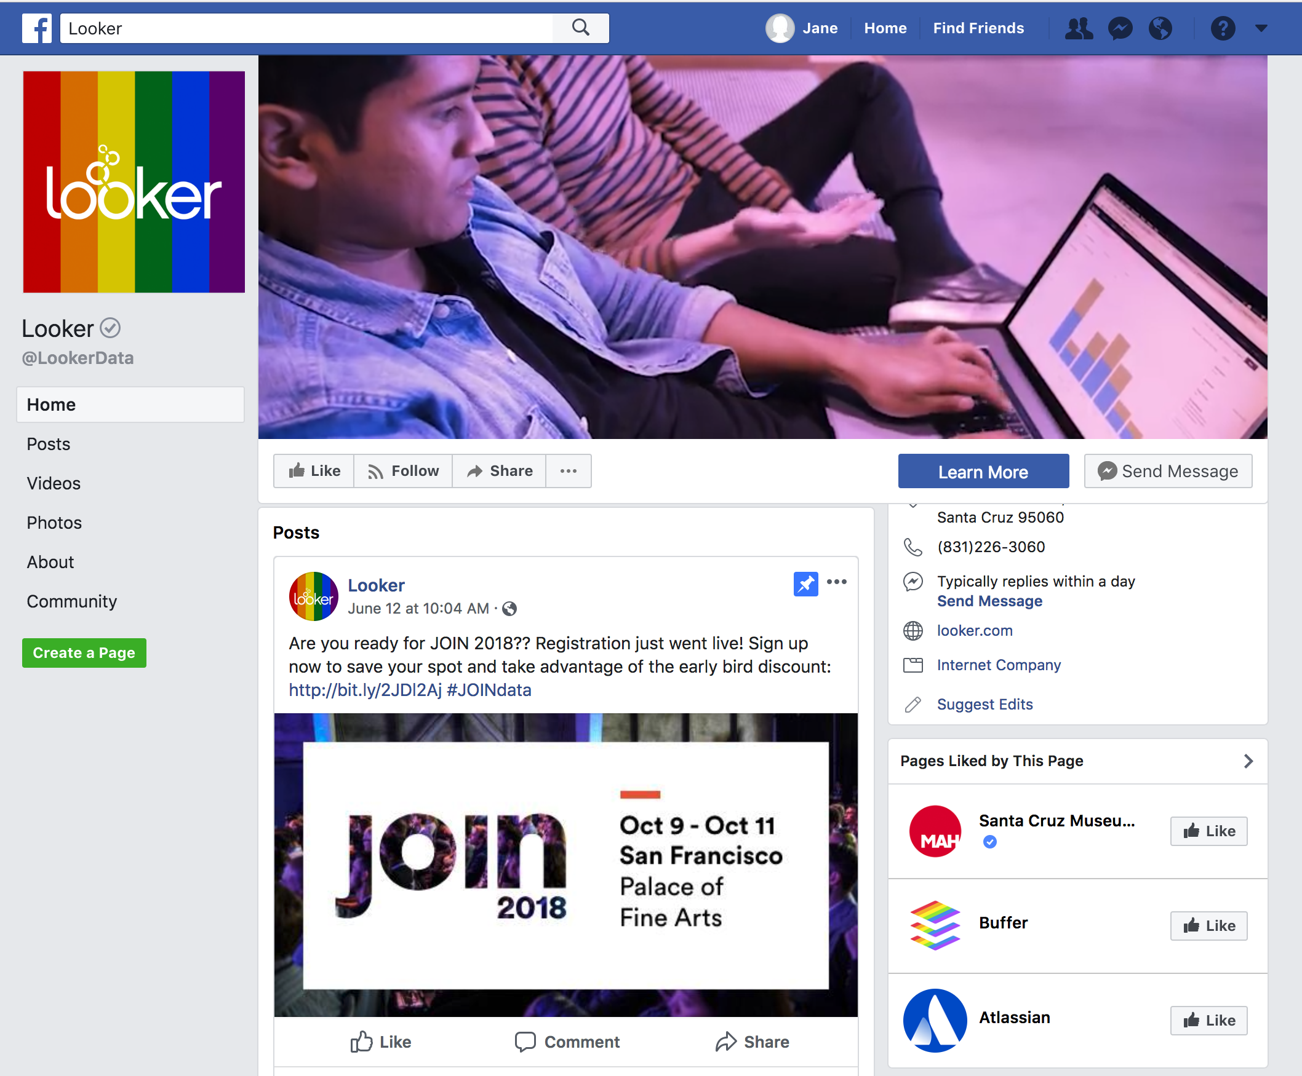The image size is (1302, 1076).
Task: Open the Photos section in sidebar
Action: (x=54, y=523)
